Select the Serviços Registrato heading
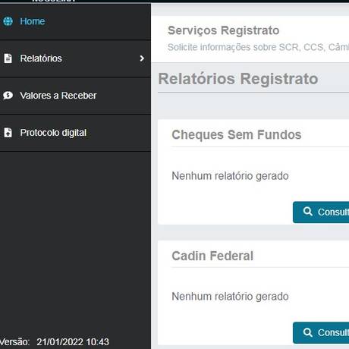 [224, 30]
